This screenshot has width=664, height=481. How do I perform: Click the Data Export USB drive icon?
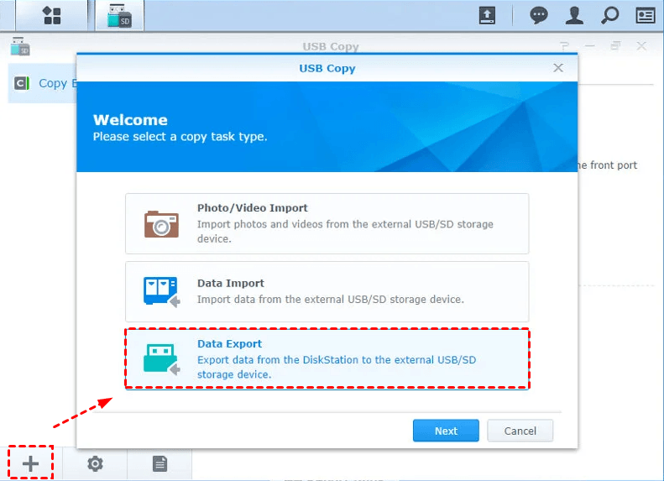coord(161,359)
